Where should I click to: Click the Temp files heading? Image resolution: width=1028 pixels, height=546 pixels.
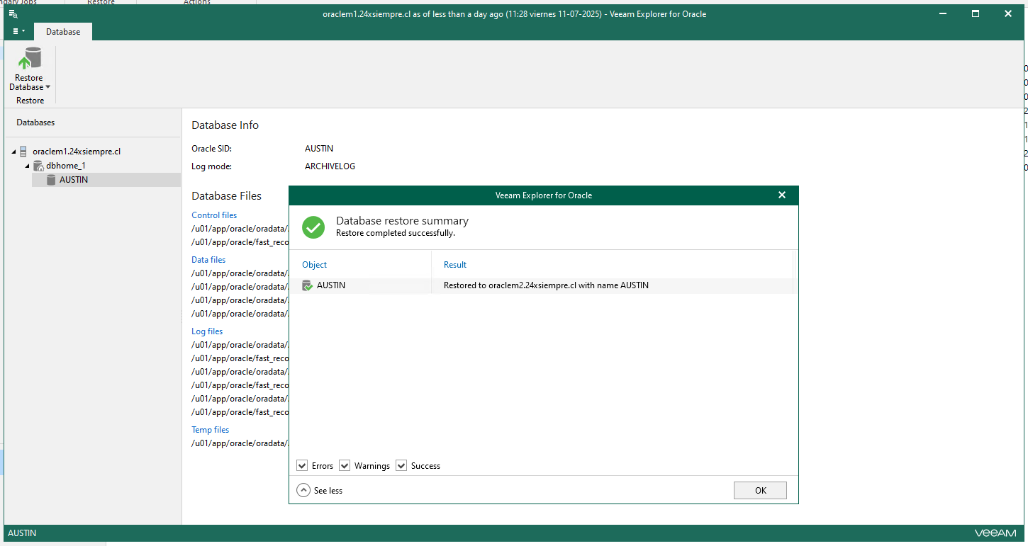tap(211, 430)
